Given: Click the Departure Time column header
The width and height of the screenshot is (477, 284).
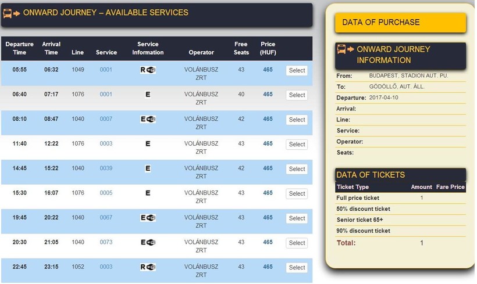Looking at the screenshot, I should point(20,48).
